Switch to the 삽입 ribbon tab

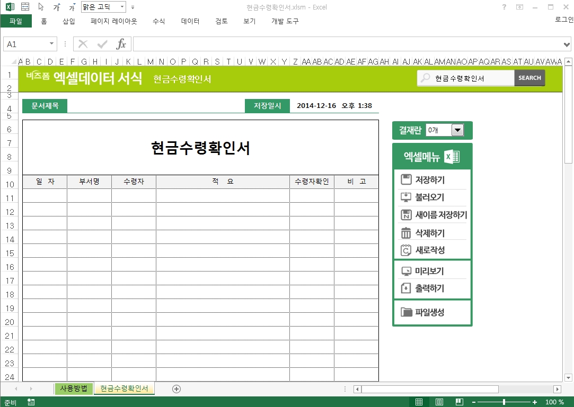click(x=69, y=21)
